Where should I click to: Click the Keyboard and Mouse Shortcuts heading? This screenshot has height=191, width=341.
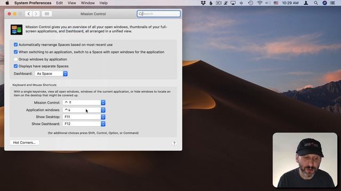point(34,85)
